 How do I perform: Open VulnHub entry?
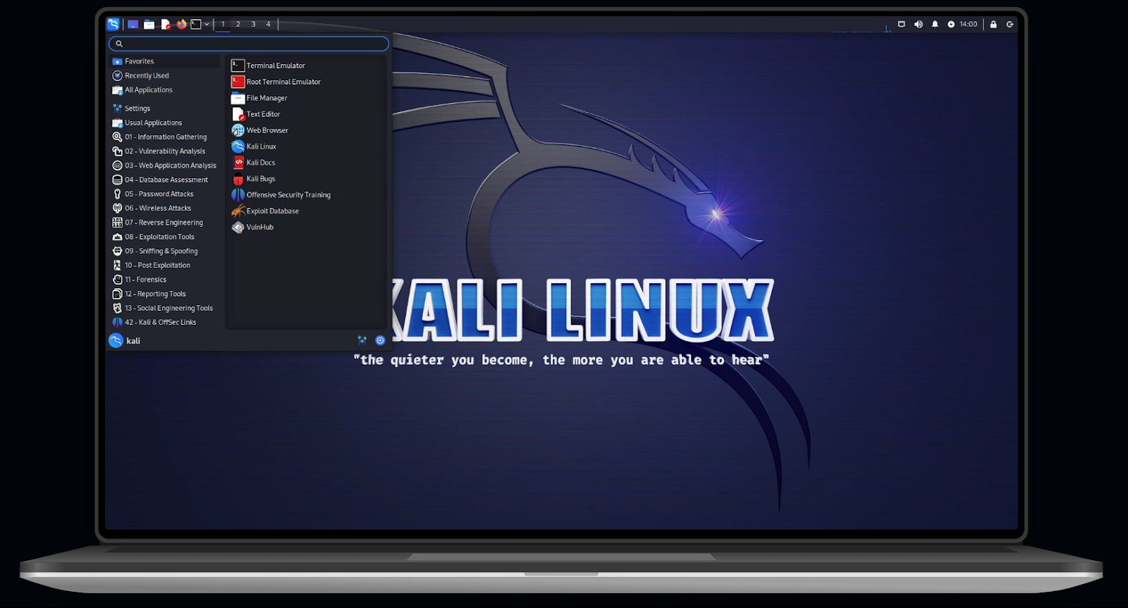click(x=307, y=228)
